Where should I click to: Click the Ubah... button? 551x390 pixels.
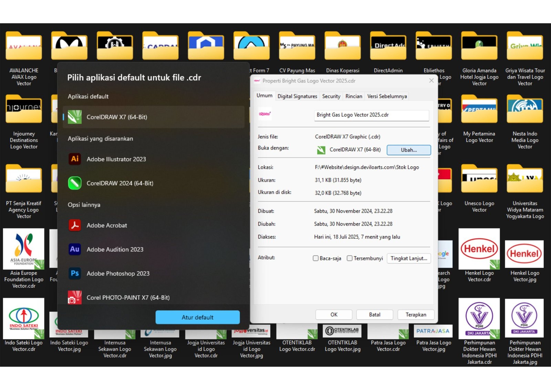[x=408, y=150]
